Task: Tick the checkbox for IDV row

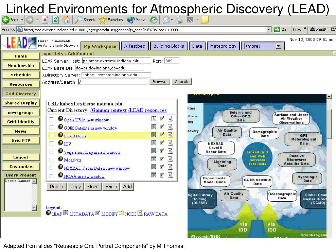Action: 52,144
